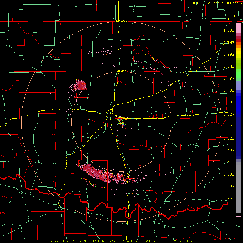Click the 0.360 scale value

[229, 174]
